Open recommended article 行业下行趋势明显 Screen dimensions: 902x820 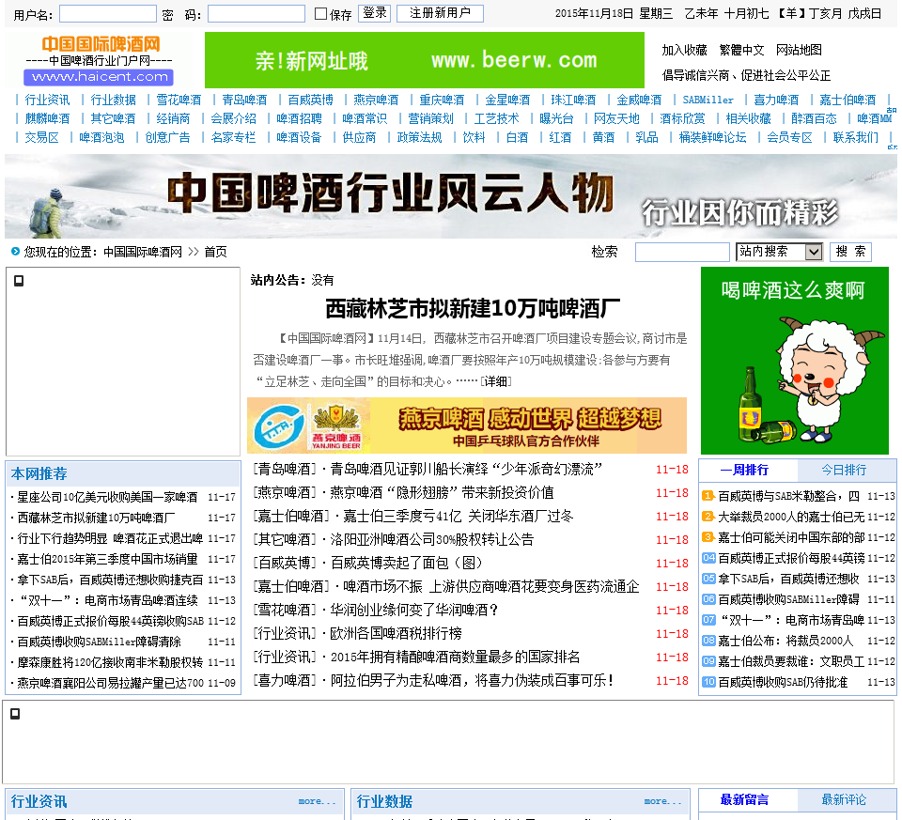(x=110, y=538)
